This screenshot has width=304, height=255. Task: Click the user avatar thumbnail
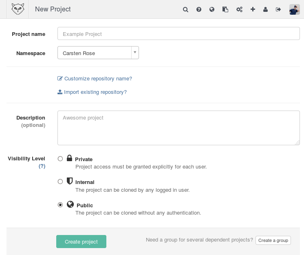pos(294,9)
